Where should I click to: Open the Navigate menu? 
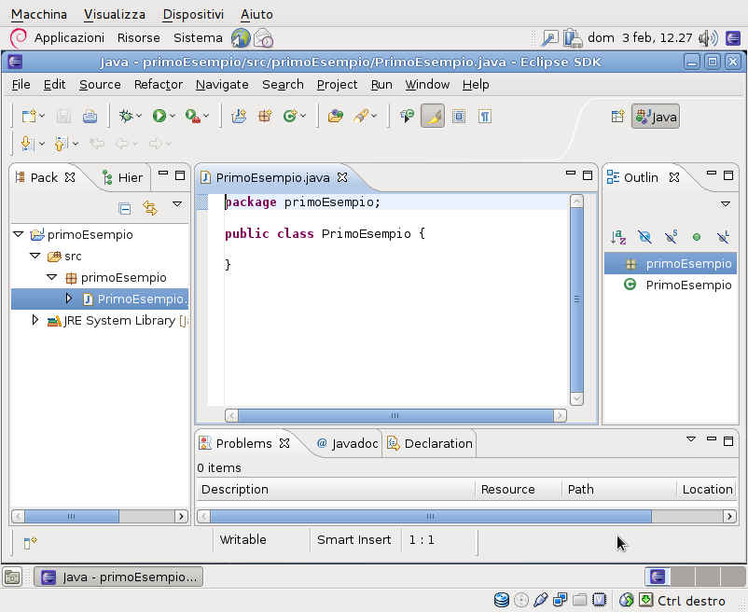(x=222, y=85)
